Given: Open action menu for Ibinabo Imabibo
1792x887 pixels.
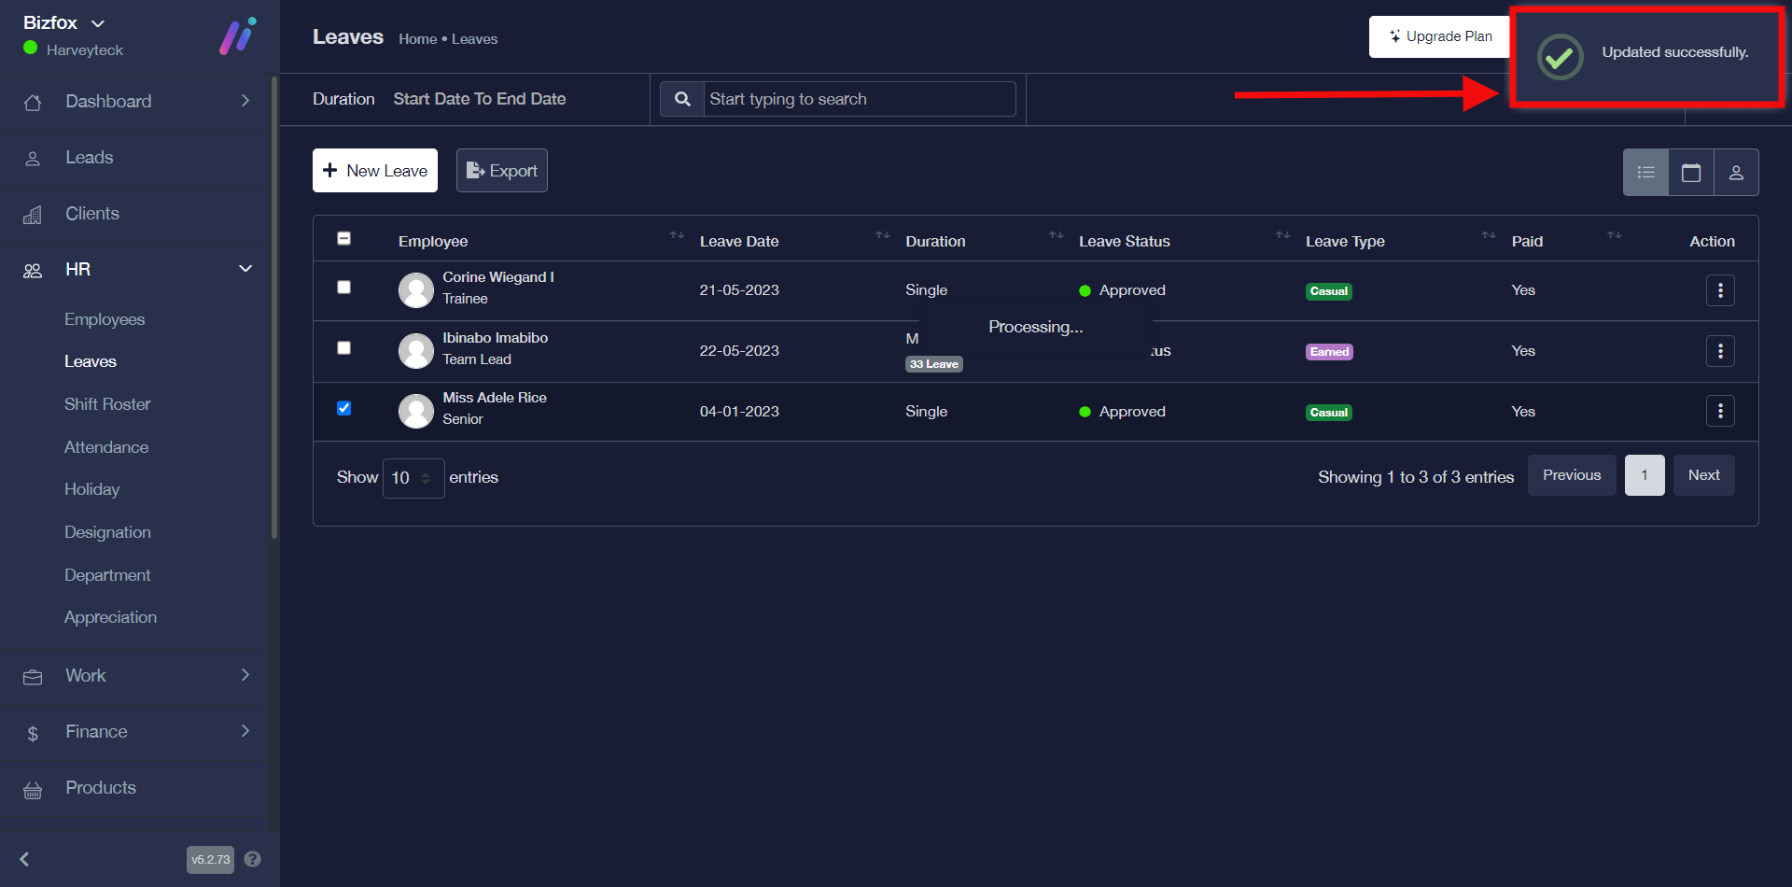Looking at the screenshot, I should click(1719, 351).
